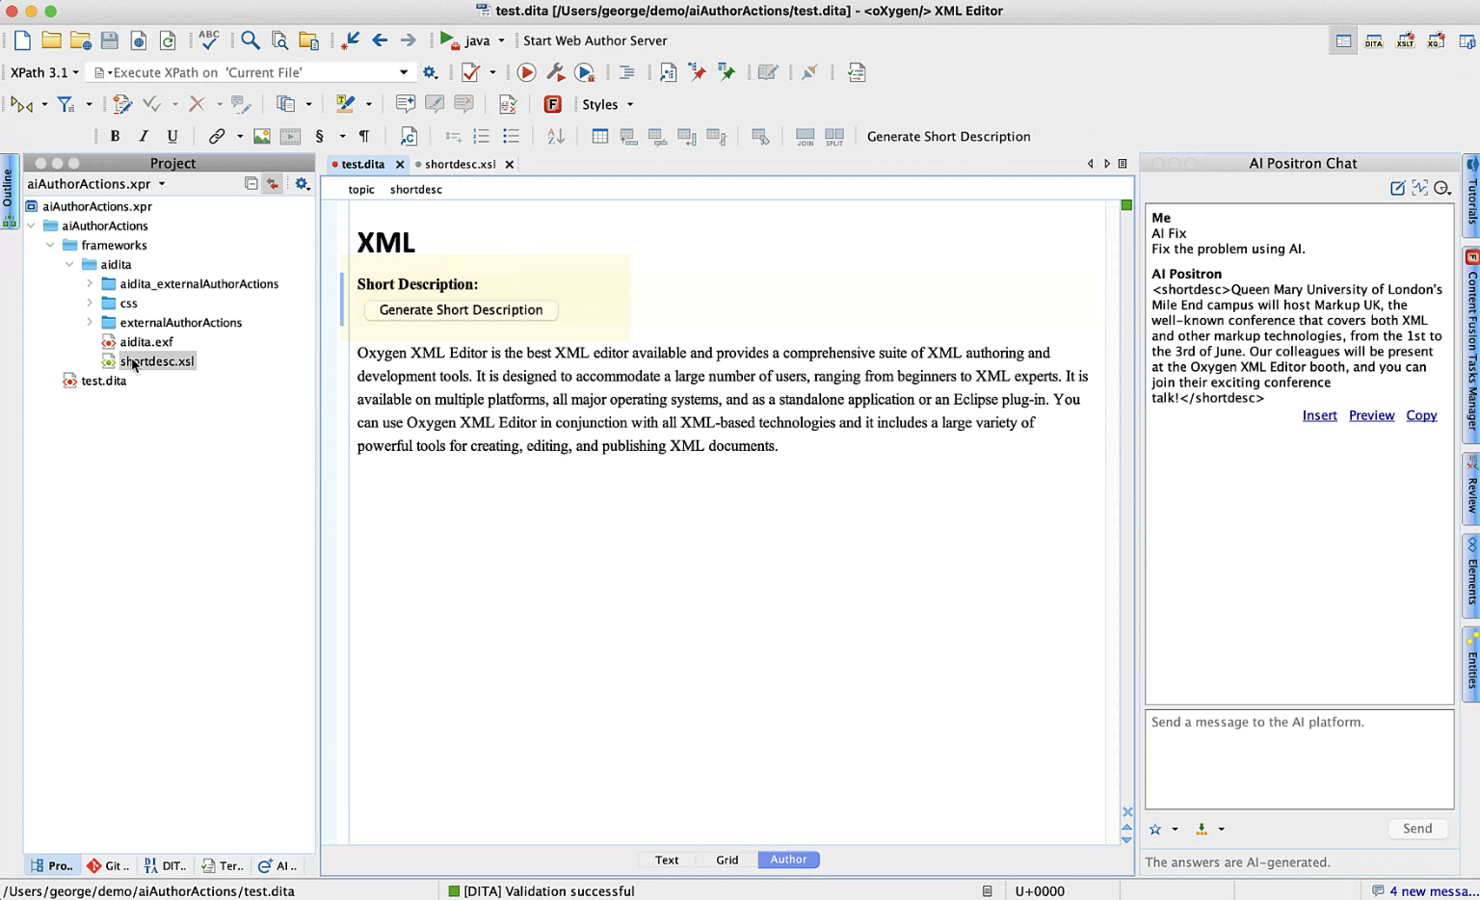Close the shortdesc.xsl tab
This screenshot has width=1480, height=900.
pos(510,165)
